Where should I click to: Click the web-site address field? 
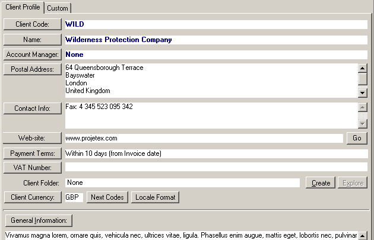click(203, 138)
